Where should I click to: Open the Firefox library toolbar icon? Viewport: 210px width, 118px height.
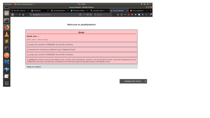pyautogui.click(x=118, y=14)
